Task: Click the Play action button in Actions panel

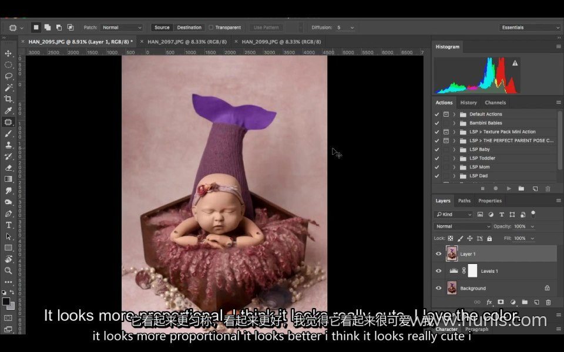Action: click(x=508, y=189)
